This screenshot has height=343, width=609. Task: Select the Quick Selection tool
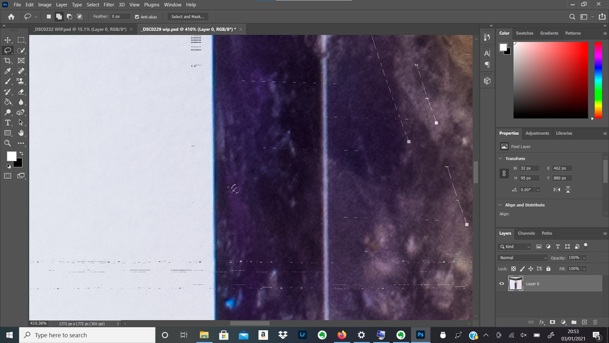pos(21,50)
